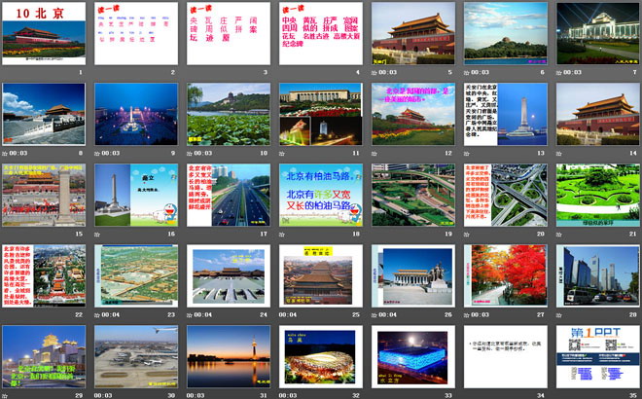This screenshot has width=642, height=399.
Task: Click the transition star icon under slide 5
Action: point(375,72)
